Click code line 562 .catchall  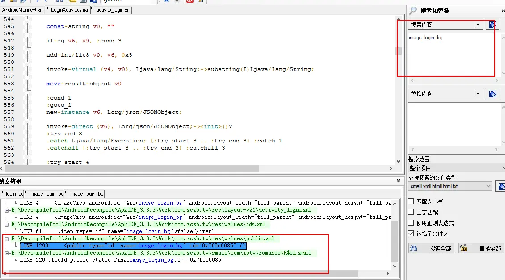(x=135, y=148)
